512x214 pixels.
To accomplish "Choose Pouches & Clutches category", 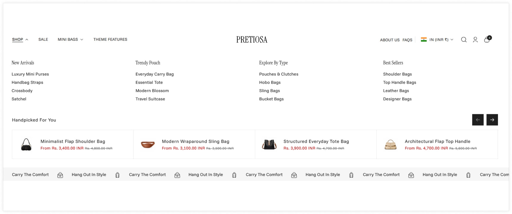I will [279, 74].
